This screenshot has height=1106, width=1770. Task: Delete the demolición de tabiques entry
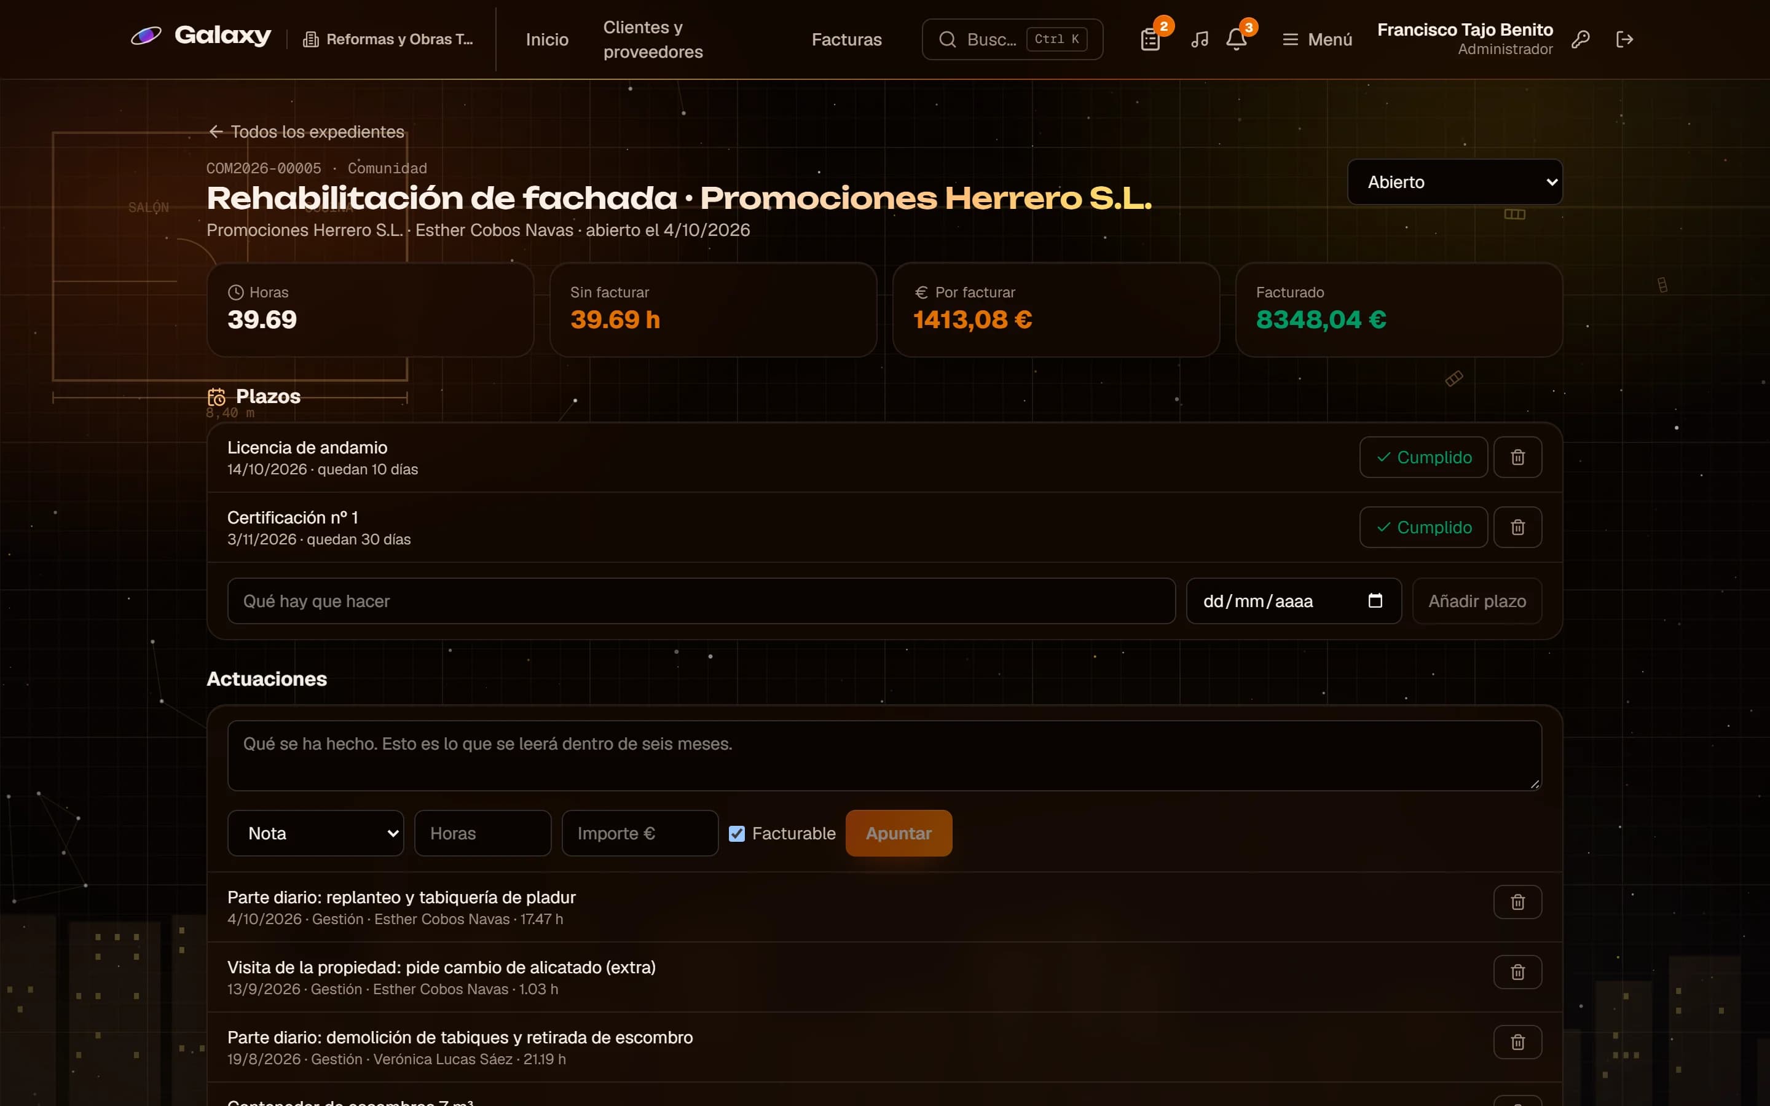point(1517,1042)
